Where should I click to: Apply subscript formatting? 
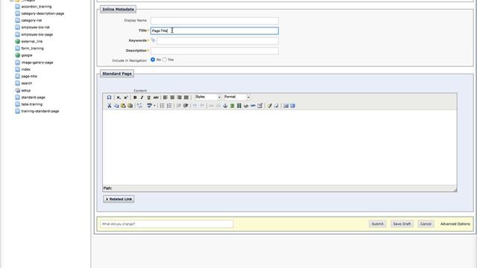coord(119,98)
